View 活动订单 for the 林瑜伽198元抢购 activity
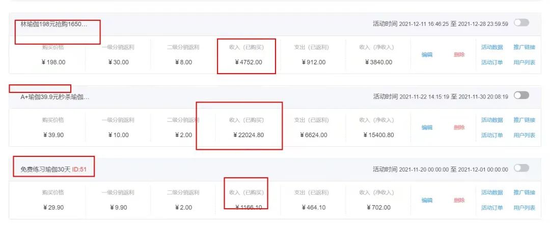This screenshot has height=229, width=550. (492, 62)
